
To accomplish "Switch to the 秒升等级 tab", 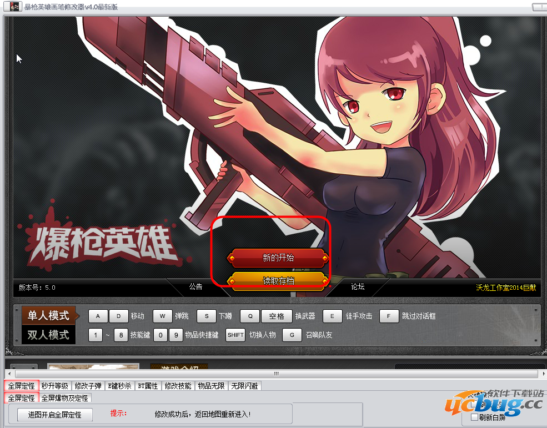I will (x=55, y=386).
